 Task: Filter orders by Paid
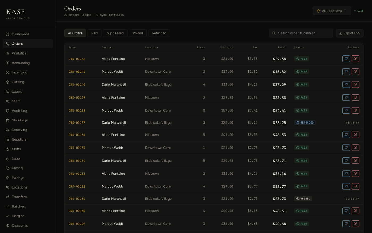(x=94, y=33)
